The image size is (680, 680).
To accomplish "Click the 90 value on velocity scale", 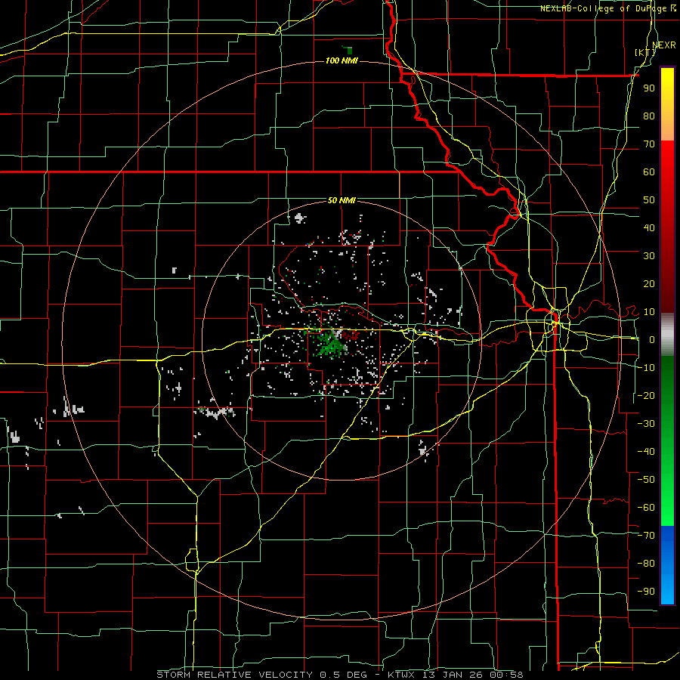I will click(649, 88).
